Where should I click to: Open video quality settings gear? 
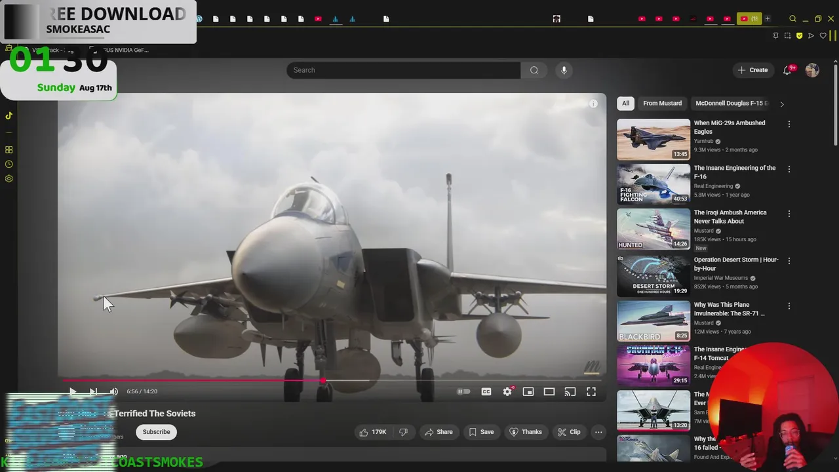(x=507, y=391)
